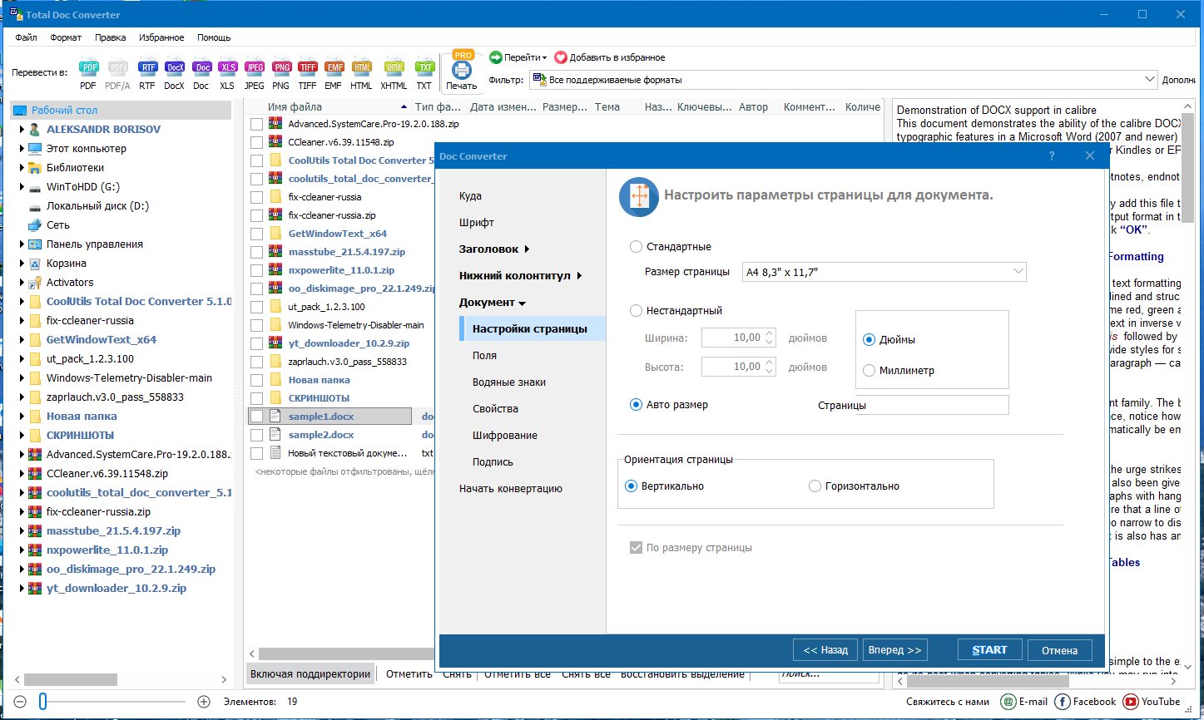1204x720 pixels.
Task: Click the Вперед >> button
Action: pos(894,650)
